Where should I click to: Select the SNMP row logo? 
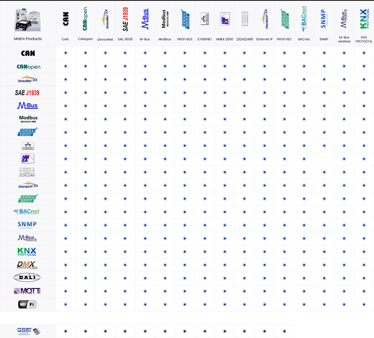(27, 225)
